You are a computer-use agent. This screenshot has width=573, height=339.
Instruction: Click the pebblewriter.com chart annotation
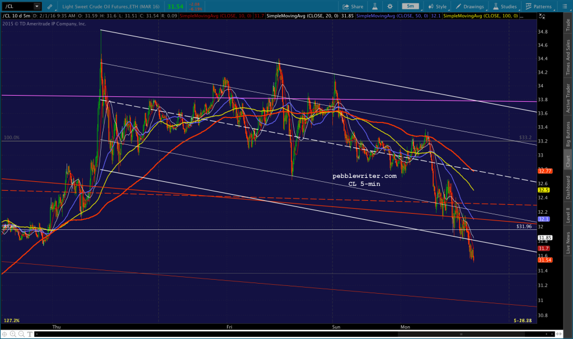364,176
